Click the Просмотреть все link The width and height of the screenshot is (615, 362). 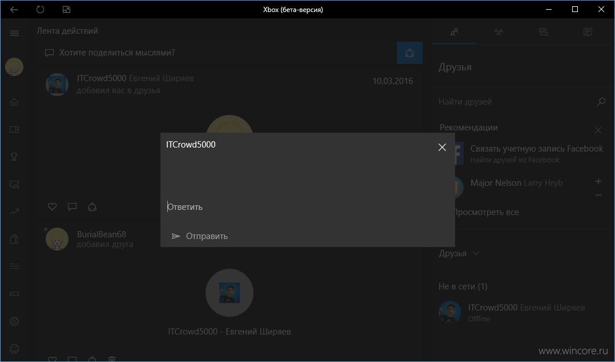click(x=486, y=212)
